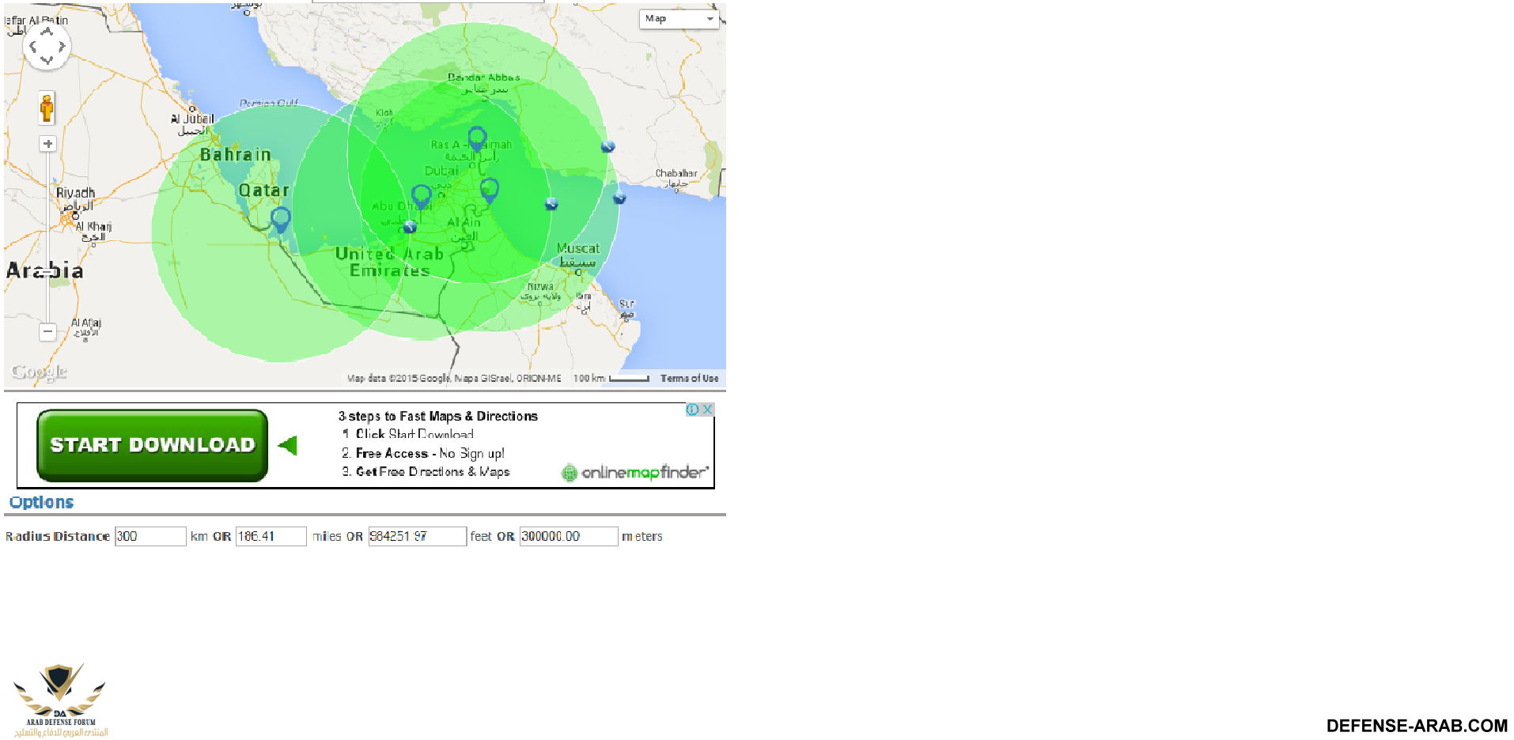
Task: Close the onlinemapfinder advertisement
Action: pyautogui.click(x=708, y=410)
